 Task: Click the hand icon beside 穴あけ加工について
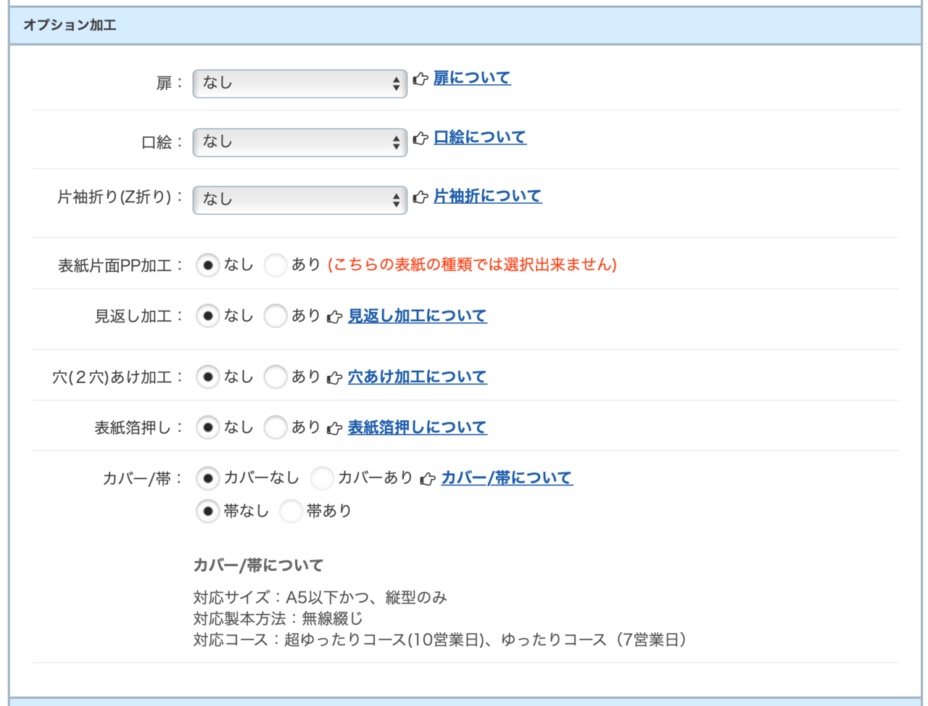click(335, 377)
